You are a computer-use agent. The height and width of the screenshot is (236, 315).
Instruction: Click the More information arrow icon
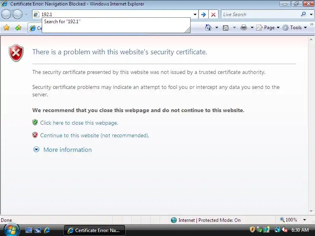36,149
